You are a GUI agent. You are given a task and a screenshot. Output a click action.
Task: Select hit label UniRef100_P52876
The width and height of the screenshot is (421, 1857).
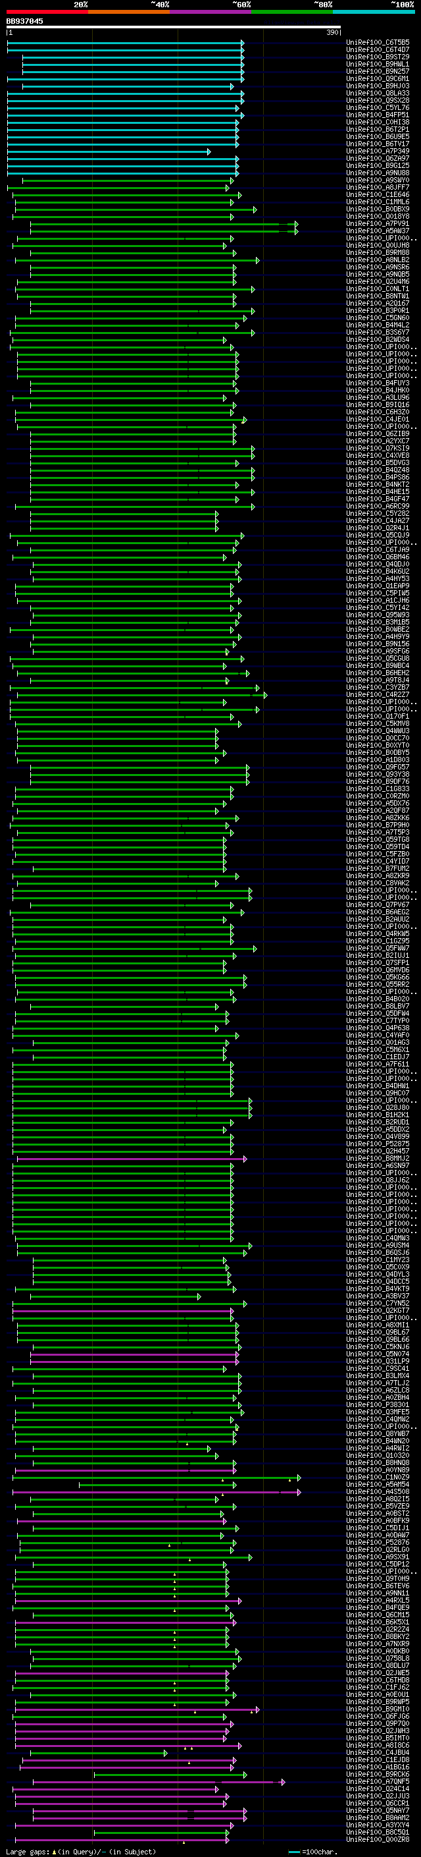point(378,1542)
